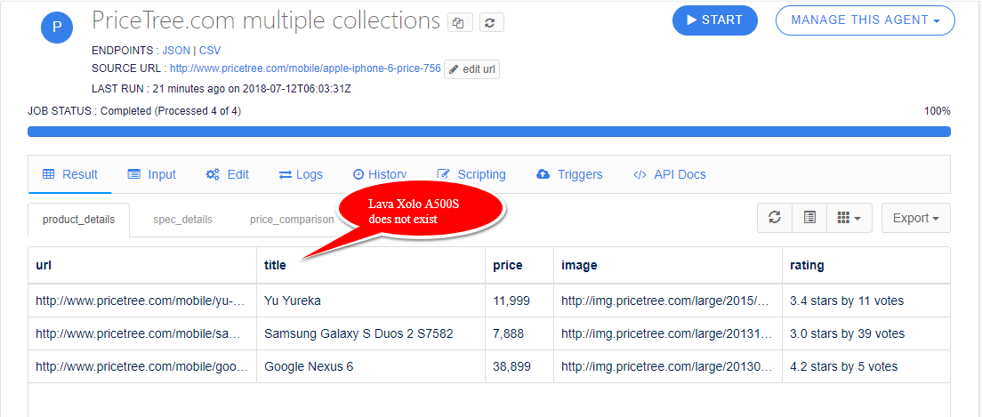Switch to the Result tab
982x417 pixels.
tap(70, 174)
